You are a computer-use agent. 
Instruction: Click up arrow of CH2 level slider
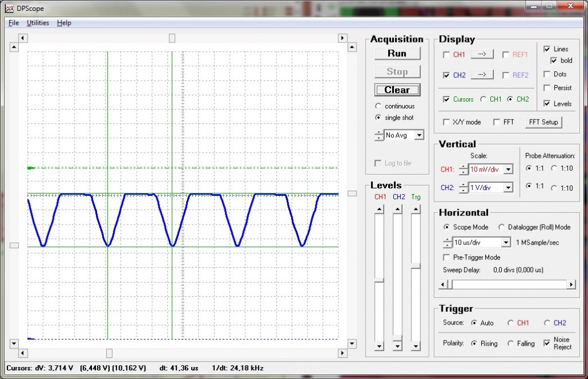(x=397, y=209)
